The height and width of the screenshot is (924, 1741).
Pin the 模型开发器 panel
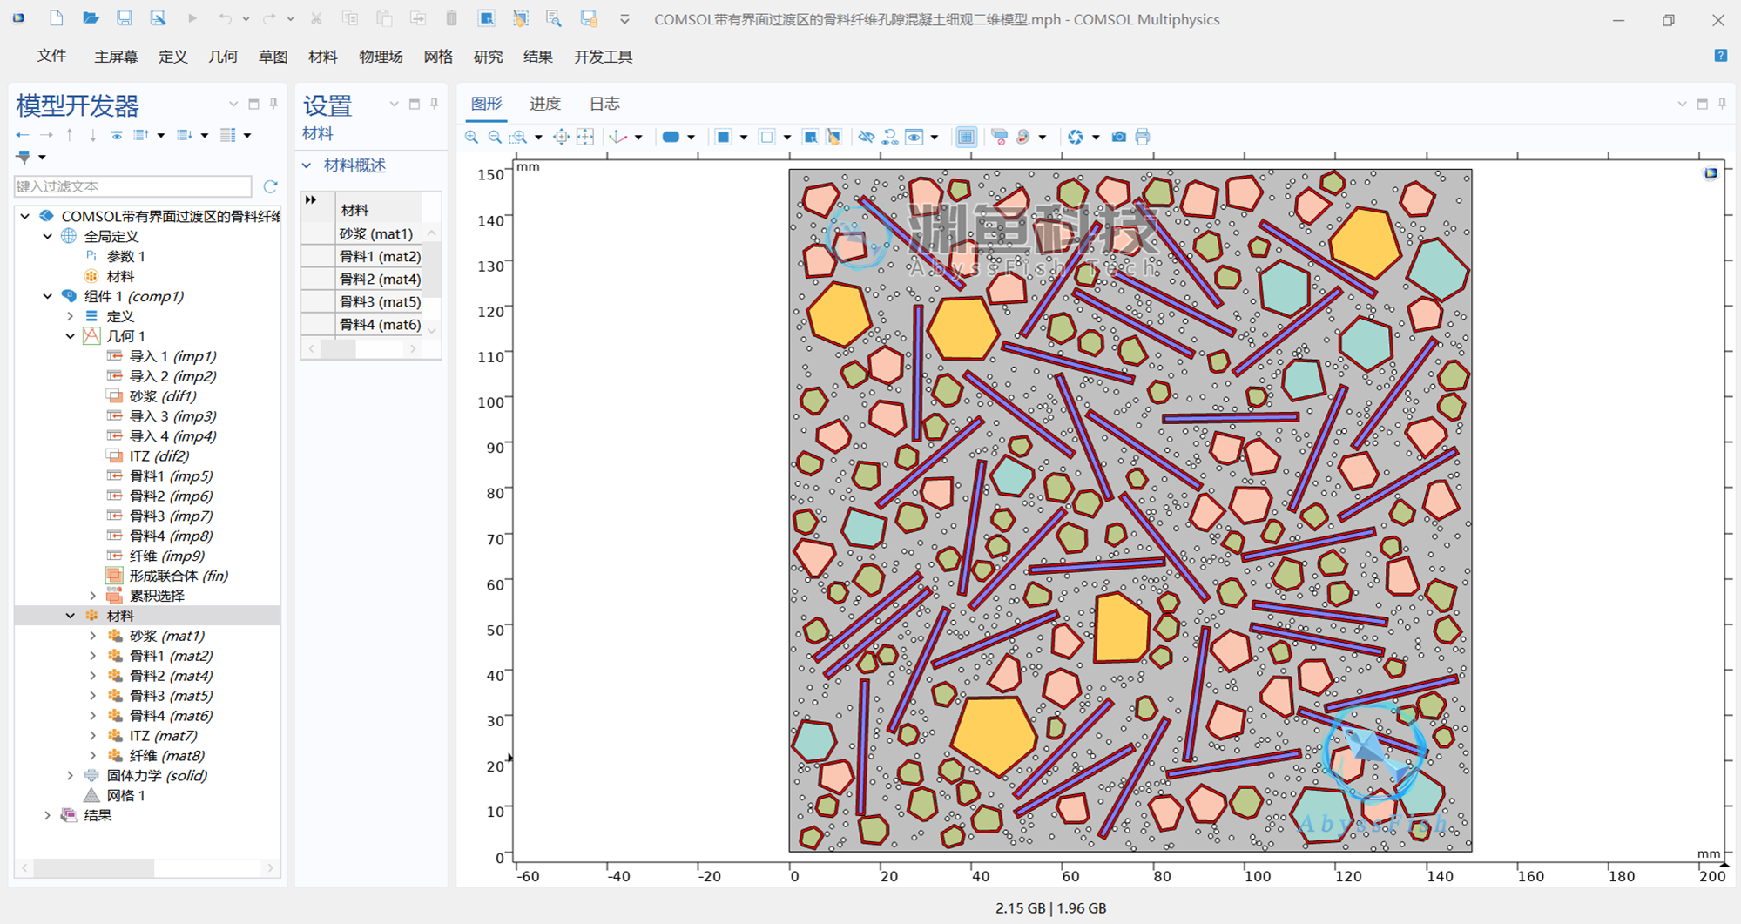273,104
